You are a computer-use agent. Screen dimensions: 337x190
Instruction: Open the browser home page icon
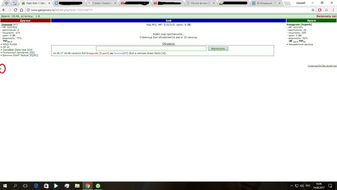pyautogui.click(x=21, y=10)
